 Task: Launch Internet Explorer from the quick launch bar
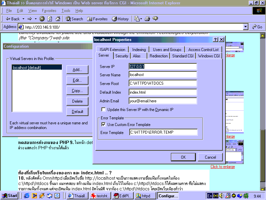click(x=27, y=196)
